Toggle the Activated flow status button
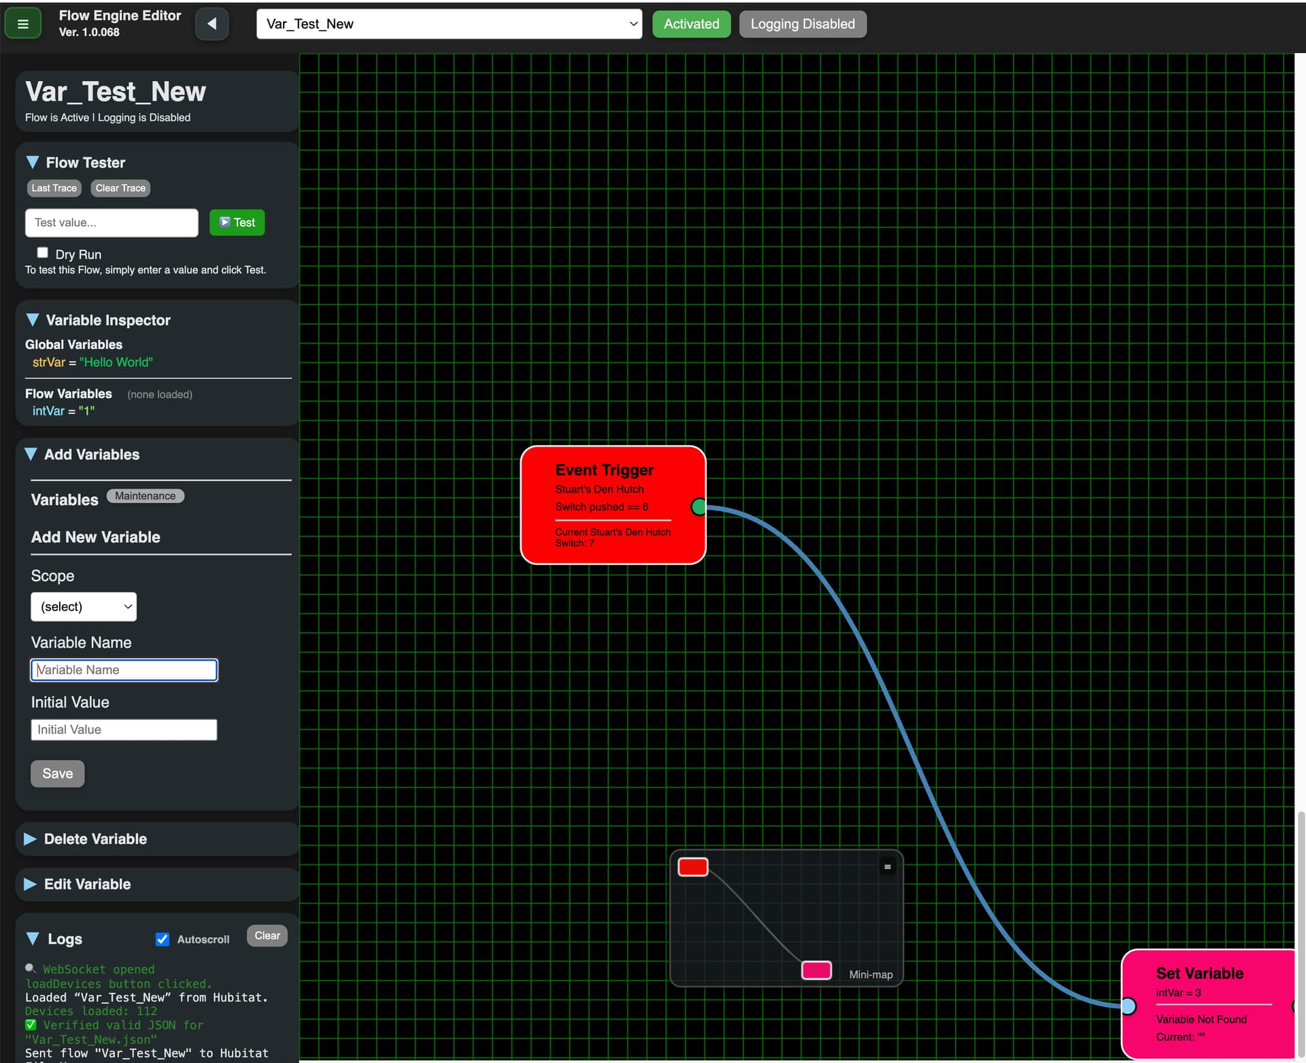The width and height of the screenshot is (1306, 1063). pyautogui.click(x=690, y=24)
